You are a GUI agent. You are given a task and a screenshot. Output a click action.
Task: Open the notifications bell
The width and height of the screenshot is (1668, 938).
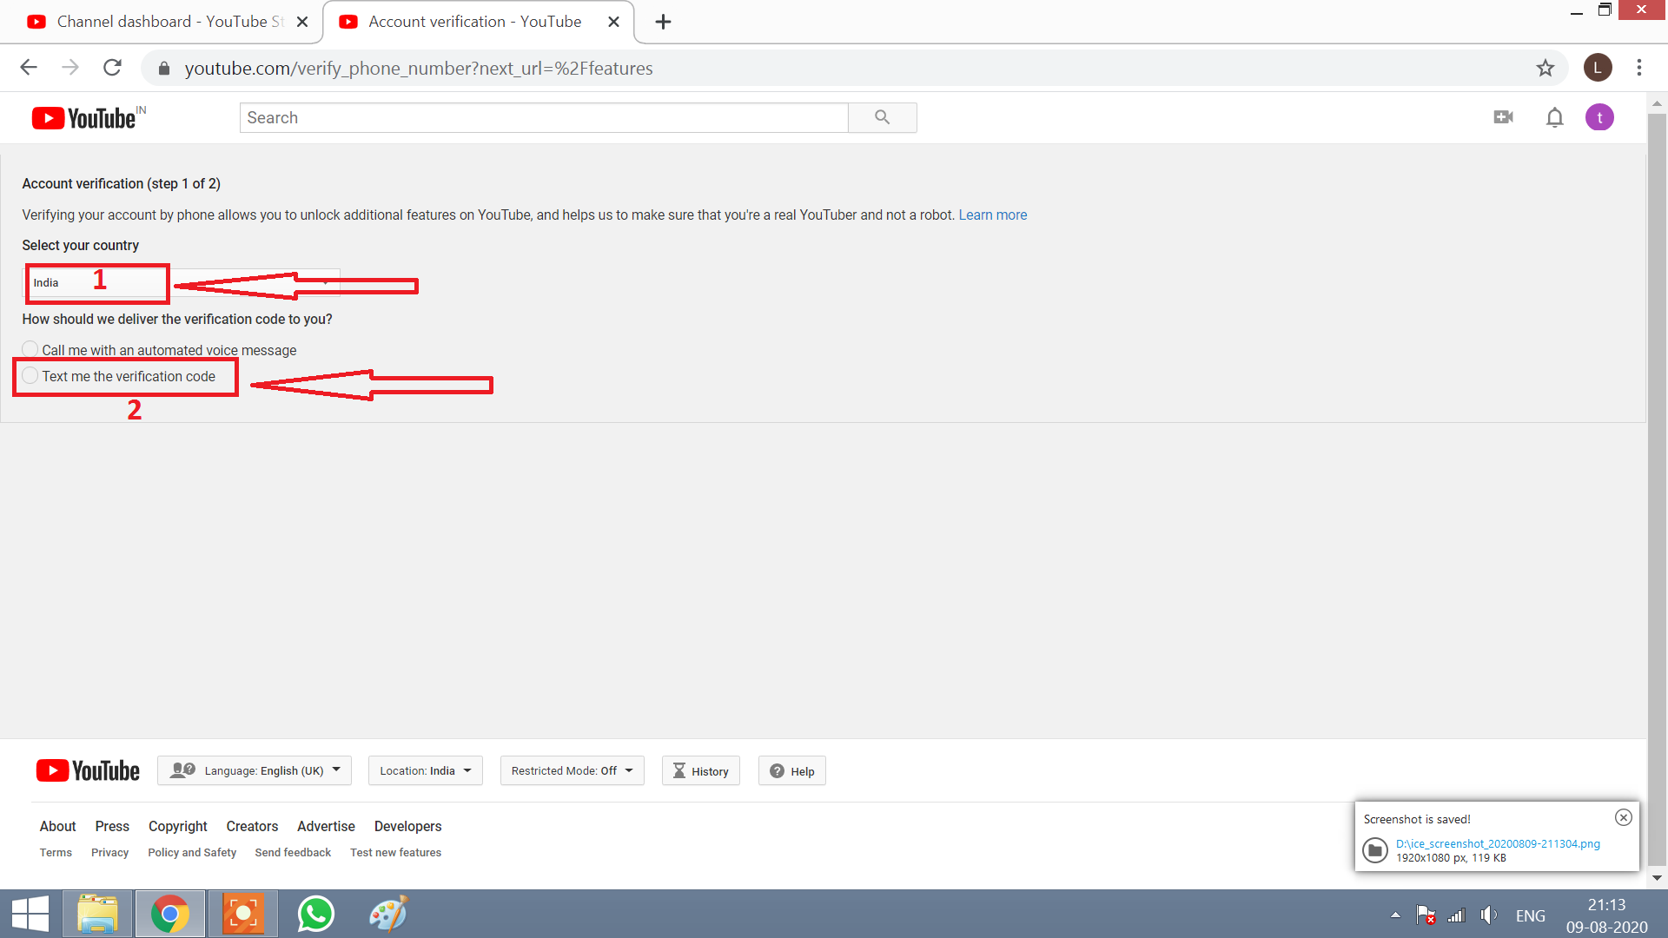pyautogui.click(x=1554, y=117)
